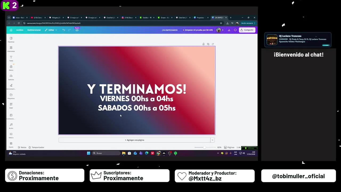Open the Audio panel in sidebar
This screenshot has width=341, height=192.
[11, 126]
